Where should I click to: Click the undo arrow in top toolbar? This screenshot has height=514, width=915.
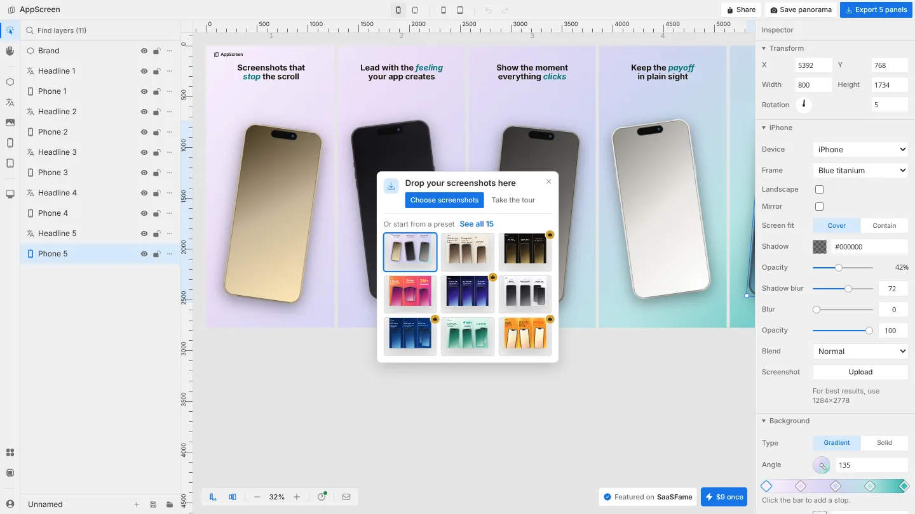point(489,10)
